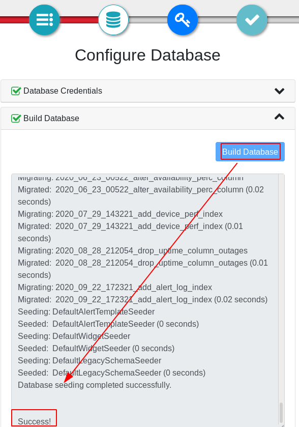299x427 pixels.
Task: Open the Database Credentials section header
Action: pos(148,91)
